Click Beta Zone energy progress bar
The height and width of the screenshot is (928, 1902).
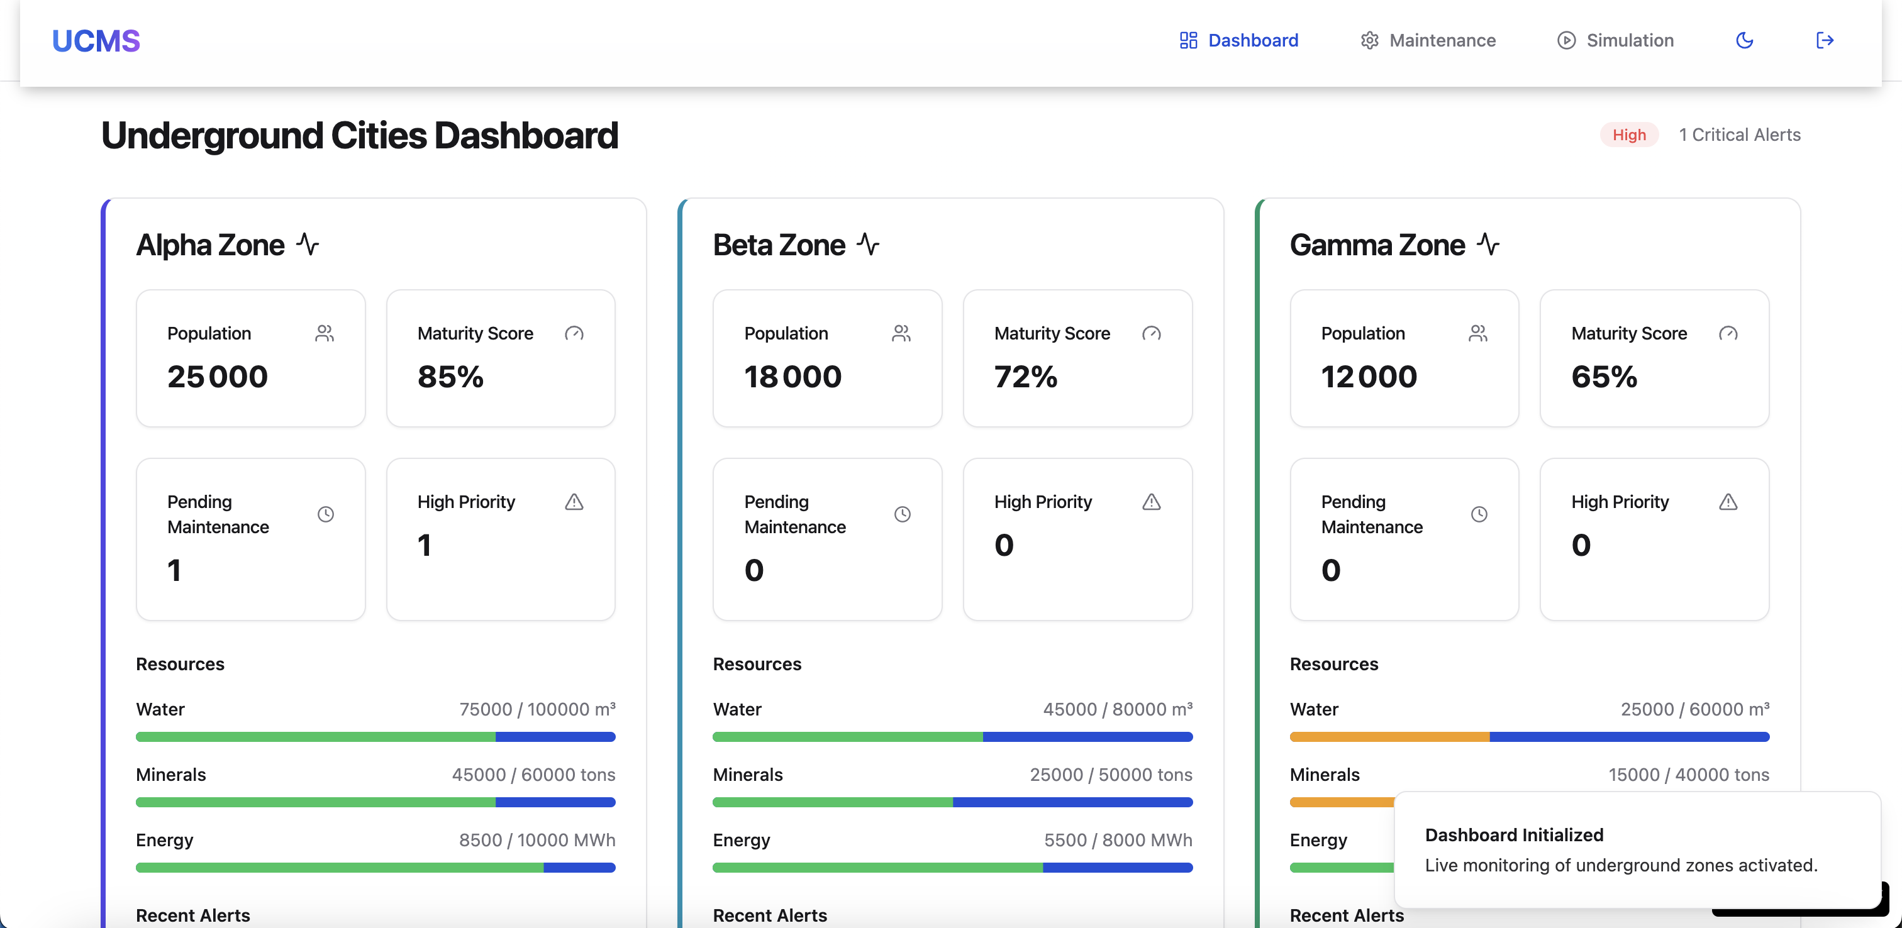(x=952, y=868)
